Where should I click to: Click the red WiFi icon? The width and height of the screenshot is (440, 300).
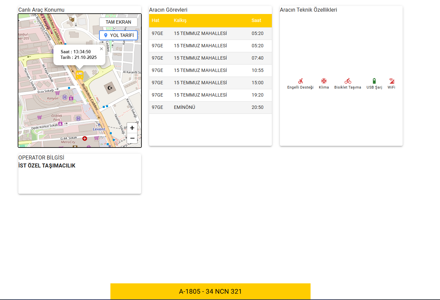click(x=391, y=81)
